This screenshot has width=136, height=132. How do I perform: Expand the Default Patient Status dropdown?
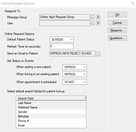click(x=62, y=40)
